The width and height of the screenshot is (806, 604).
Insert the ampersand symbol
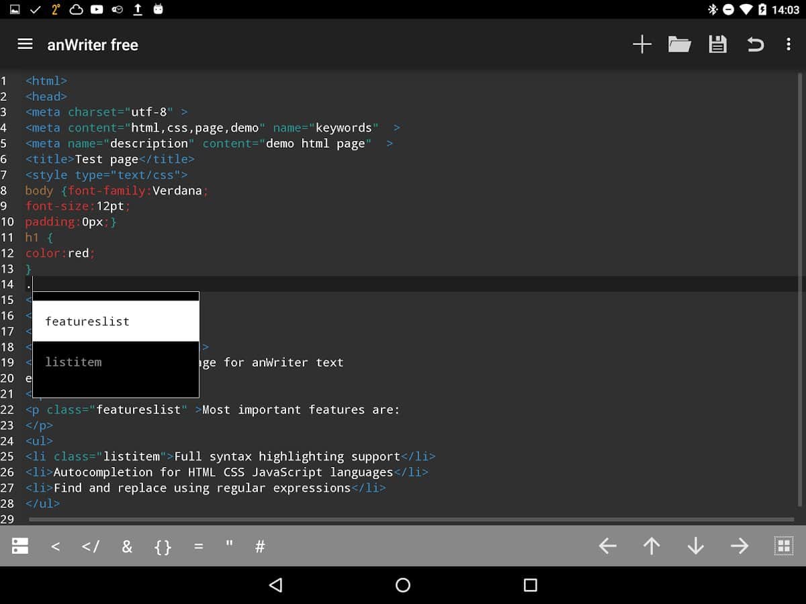point(127,547)
